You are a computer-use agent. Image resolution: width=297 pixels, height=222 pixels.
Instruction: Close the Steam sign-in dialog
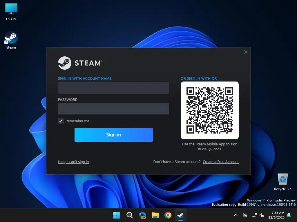point(245,52)
